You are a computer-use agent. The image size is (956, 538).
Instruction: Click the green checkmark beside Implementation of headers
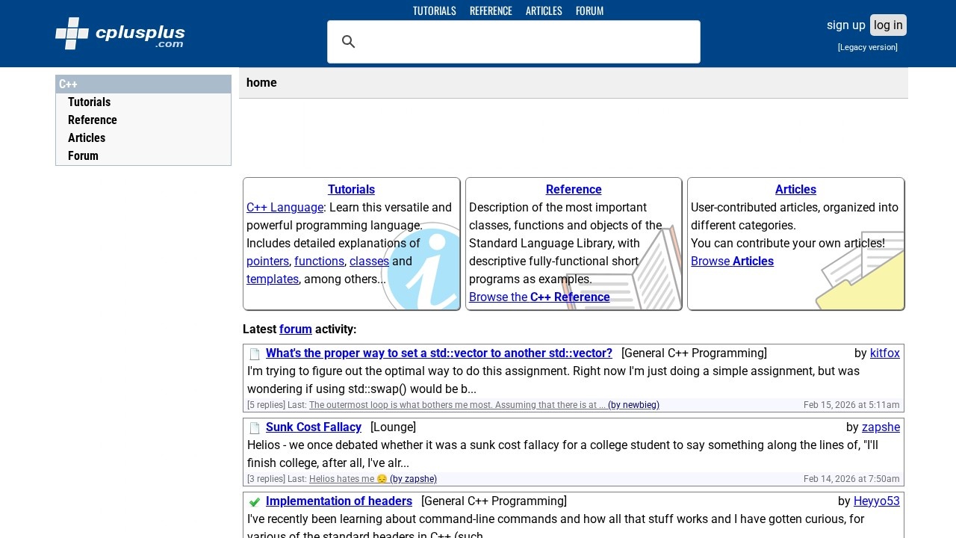[255, 502]
